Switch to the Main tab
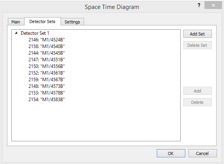 pos(16,22)
